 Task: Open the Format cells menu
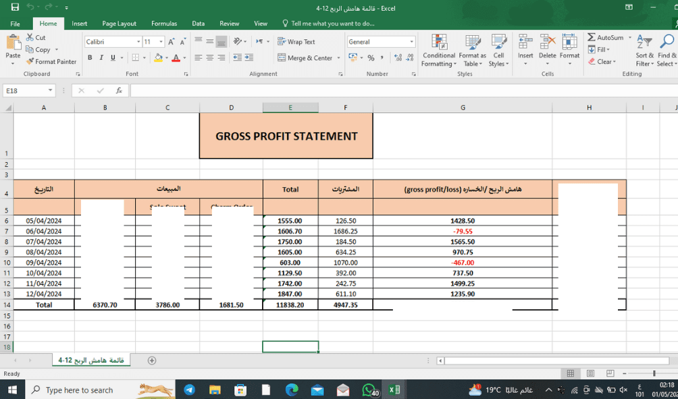click(569, 51)
